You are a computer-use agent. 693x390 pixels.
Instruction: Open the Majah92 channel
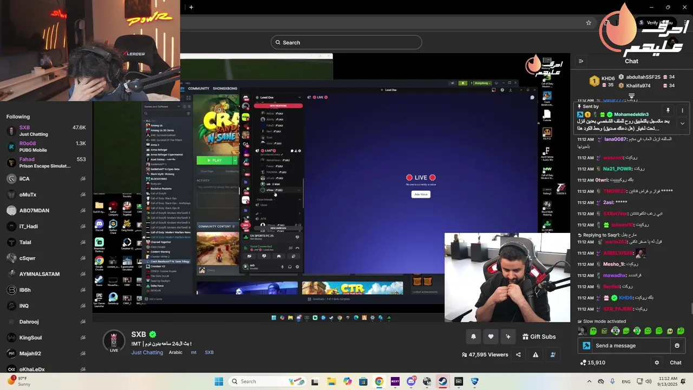[46, 354]
